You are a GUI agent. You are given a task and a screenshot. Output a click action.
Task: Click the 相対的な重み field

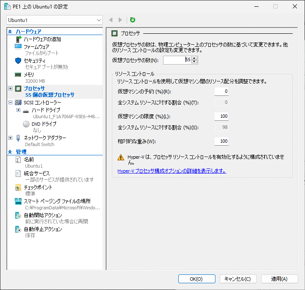tap(221, 141)
